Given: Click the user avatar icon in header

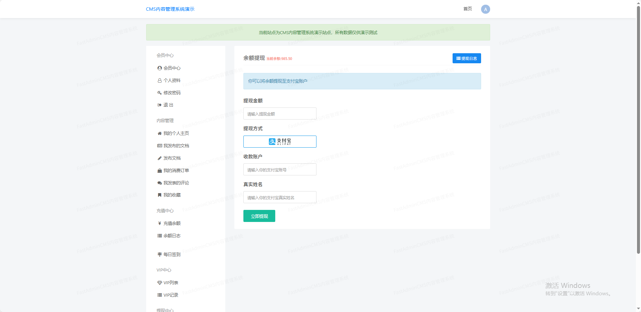Looking at the screenshot, I should click(x=485, y=9).
